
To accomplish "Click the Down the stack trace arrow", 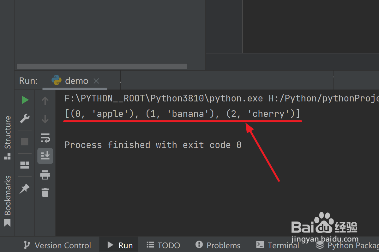I will 45,119.
